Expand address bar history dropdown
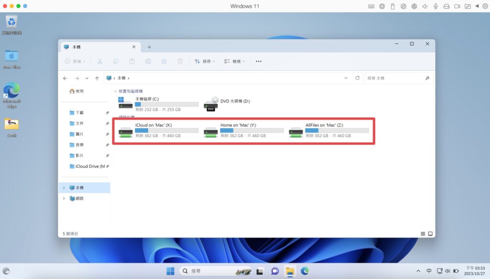This screenshot has width=490, height=279. point(346,78)
